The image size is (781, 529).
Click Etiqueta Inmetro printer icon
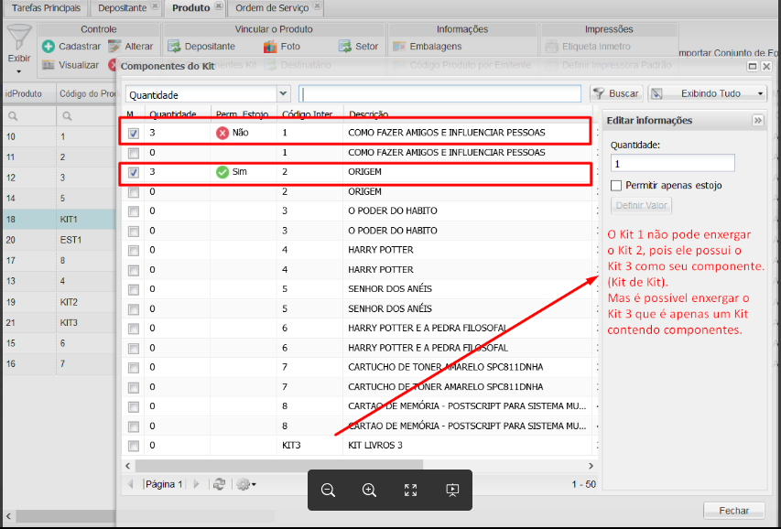[x=551, y=47]
